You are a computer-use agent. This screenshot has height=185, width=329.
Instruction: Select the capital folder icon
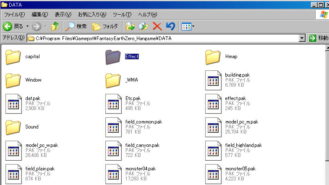pyautogui.click(x=13, y=57)
